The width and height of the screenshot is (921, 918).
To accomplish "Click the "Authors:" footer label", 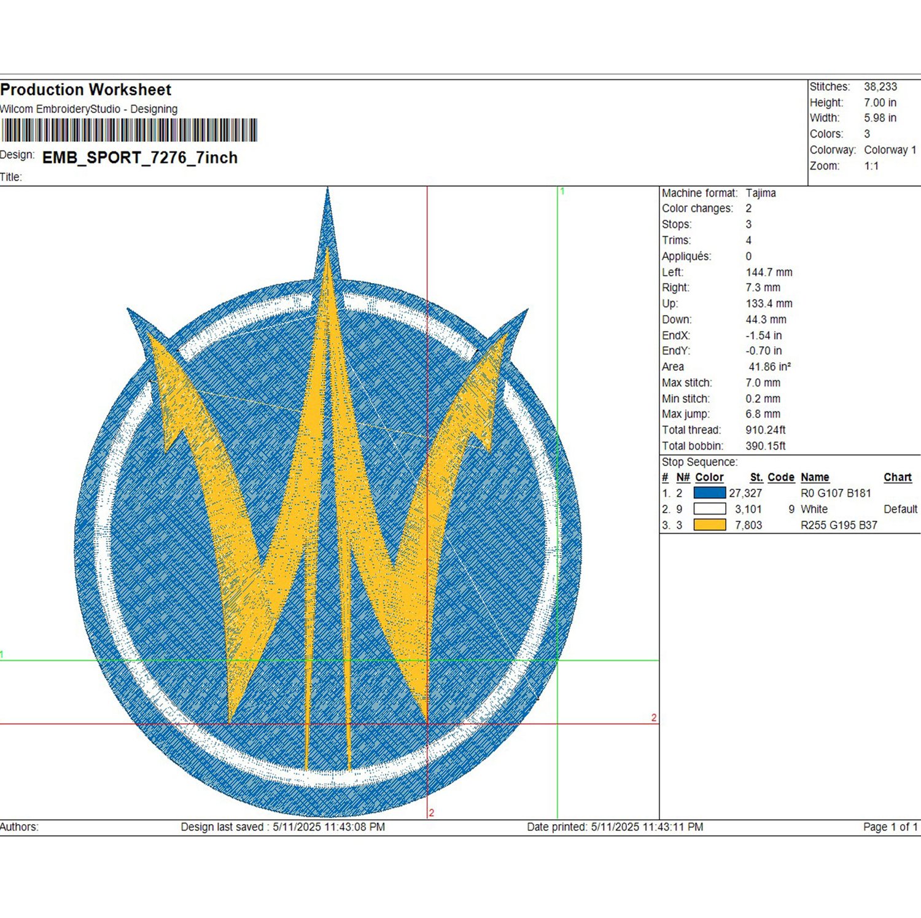I will (19, 827).
